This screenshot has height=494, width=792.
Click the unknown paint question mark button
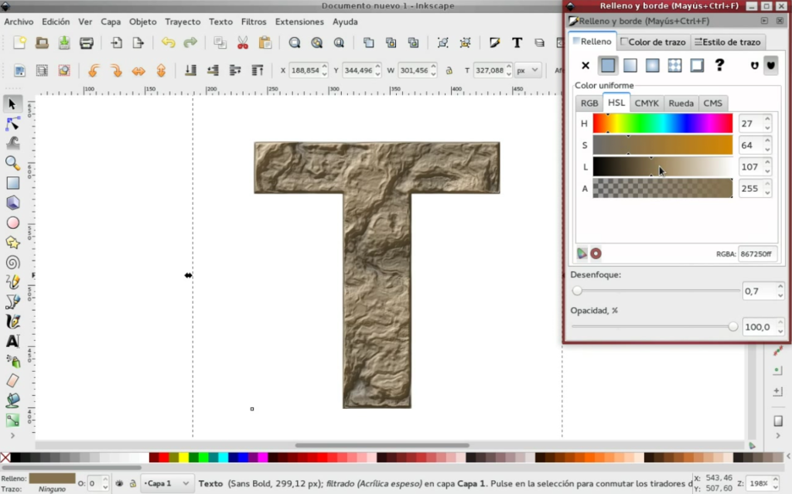click(720, 66)
